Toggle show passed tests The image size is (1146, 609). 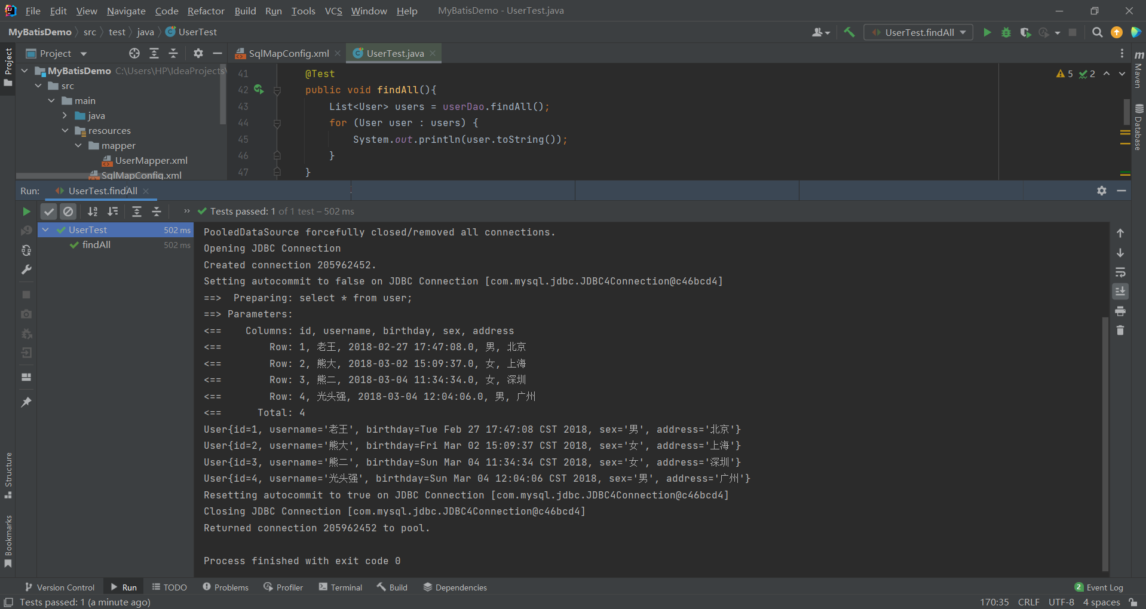(x=49, y=211)
